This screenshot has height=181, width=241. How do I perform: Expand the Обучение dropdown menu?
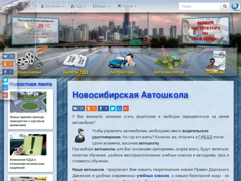[x=52, y=6]
